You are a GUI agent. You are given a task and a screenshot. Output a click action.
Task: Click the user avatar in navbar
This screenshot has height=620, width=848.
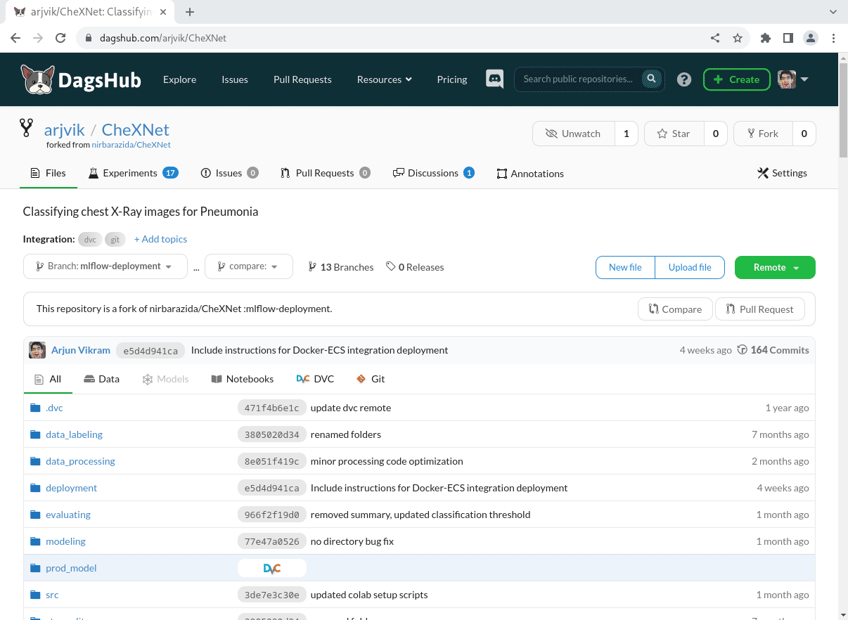click(787, 79)
